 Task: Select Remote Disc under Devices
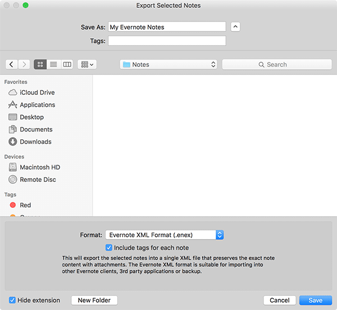(32, 180)
